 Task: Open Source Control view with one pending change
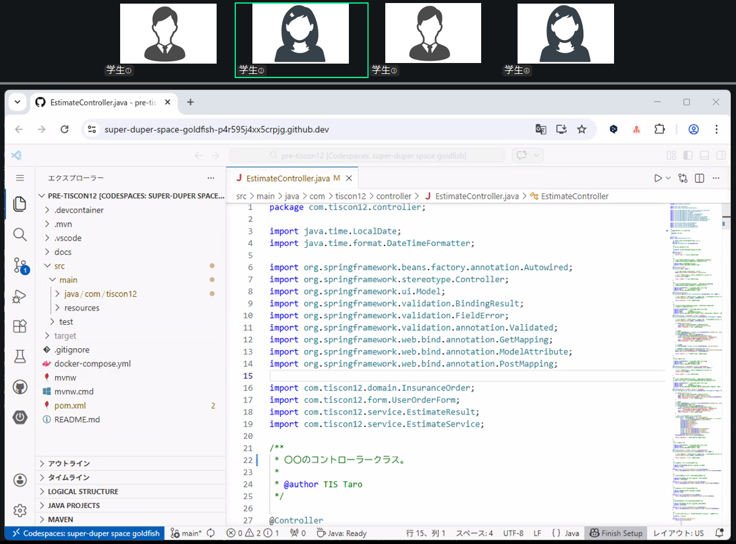20,265
